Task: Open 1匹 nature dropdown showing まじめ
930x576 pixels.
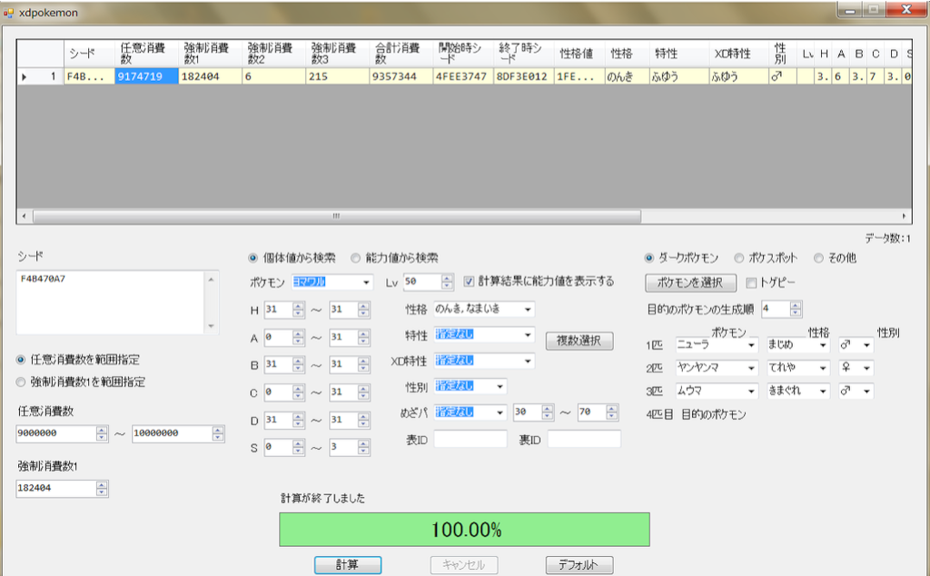Action: pyautogui.click(x=823, y=345)
